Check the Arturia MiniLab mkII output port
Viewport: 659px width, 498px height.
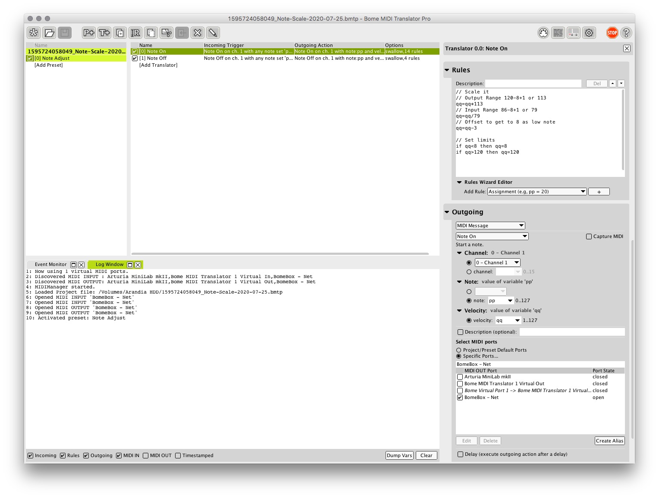pos(460,377)
